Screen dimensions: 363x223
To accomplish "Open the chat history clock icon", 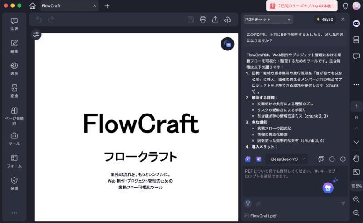I will (x=332, y=159).
